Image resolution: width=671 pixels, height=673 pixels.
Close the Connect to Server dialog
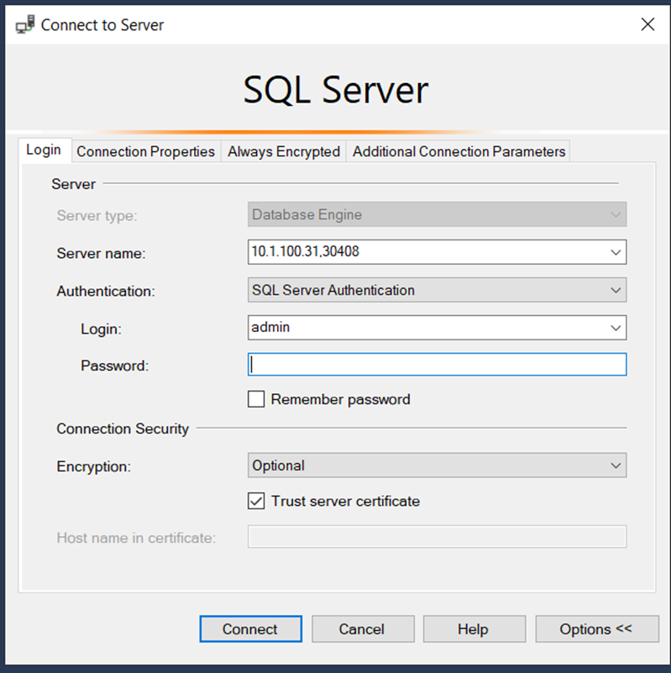pos(647,24)
